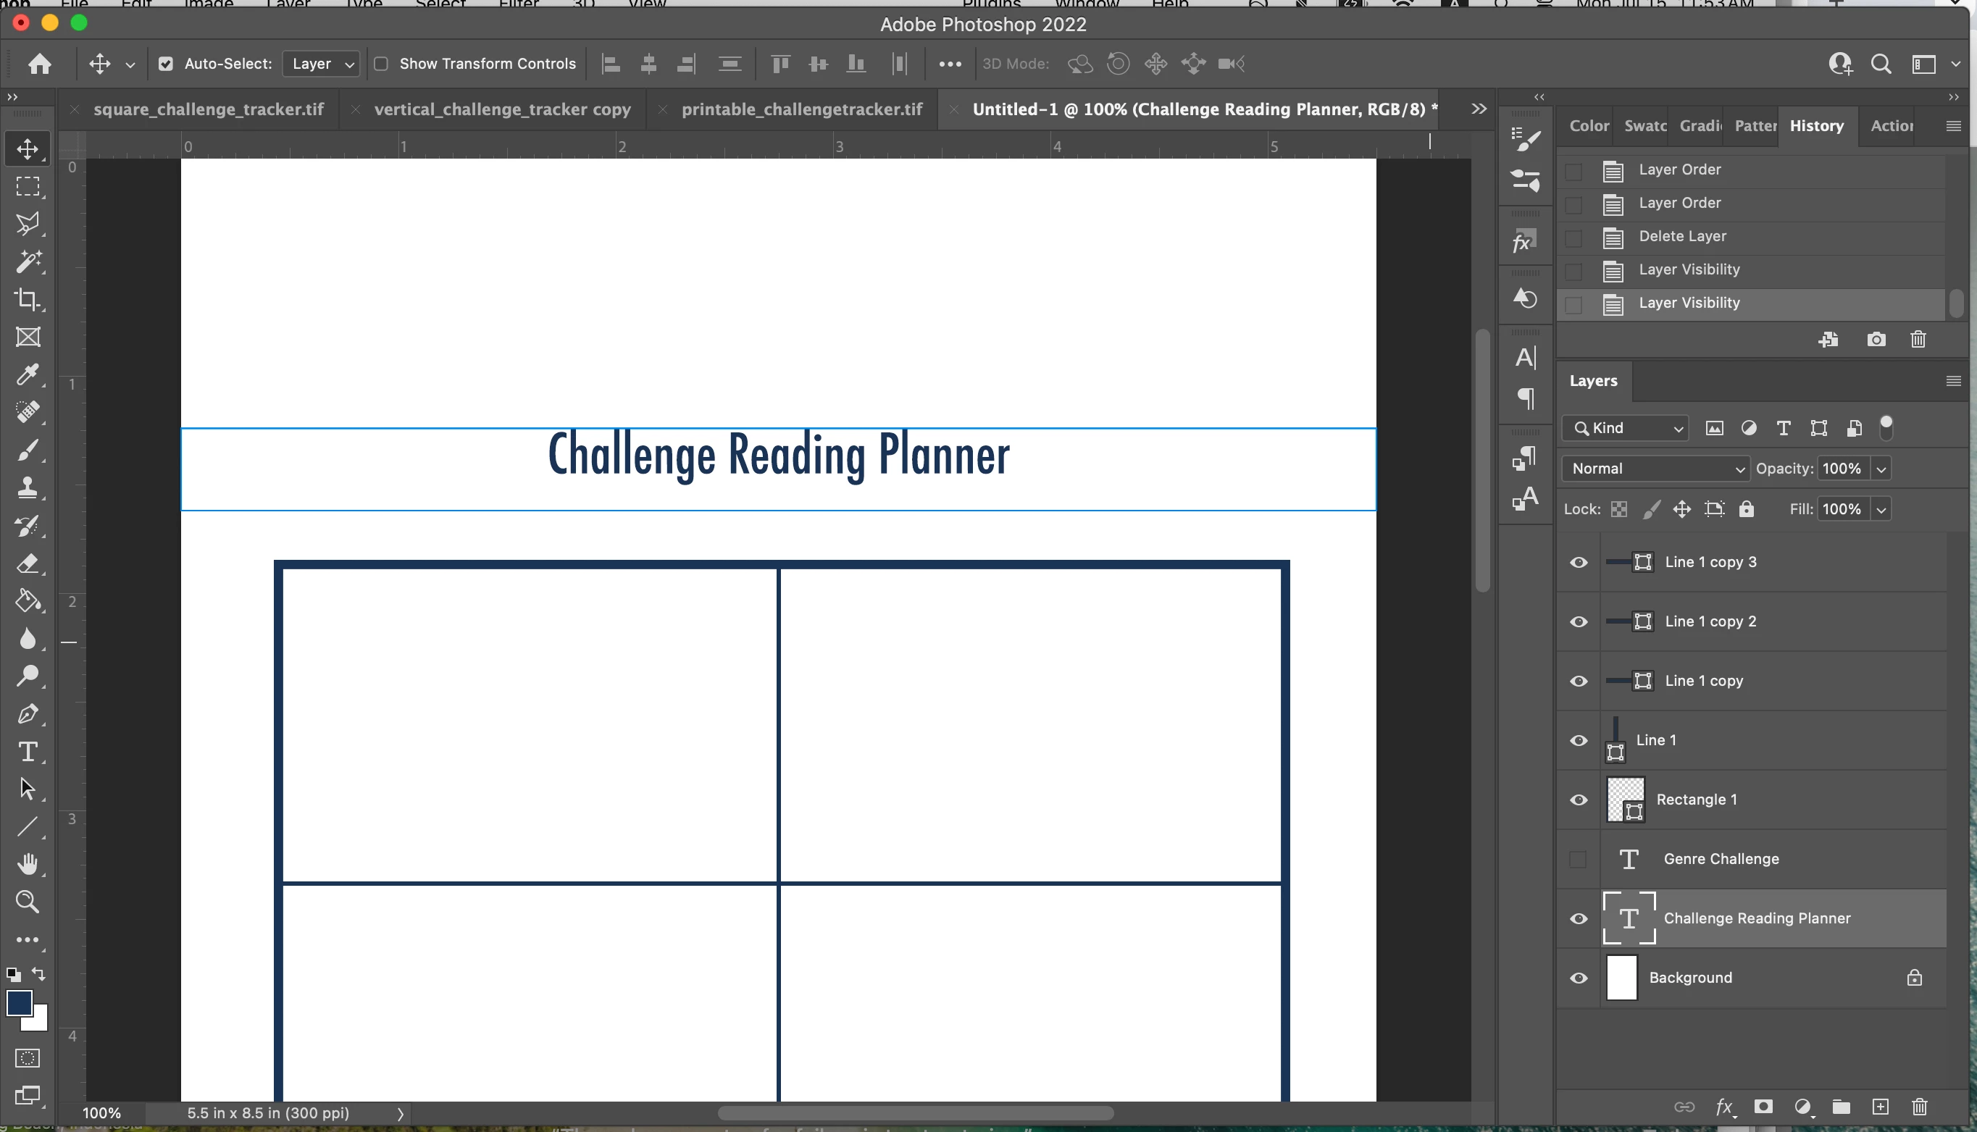Expand the Opacity slider dropdown
This screenshot has height=1132, width=1977.
(1881, 469)
